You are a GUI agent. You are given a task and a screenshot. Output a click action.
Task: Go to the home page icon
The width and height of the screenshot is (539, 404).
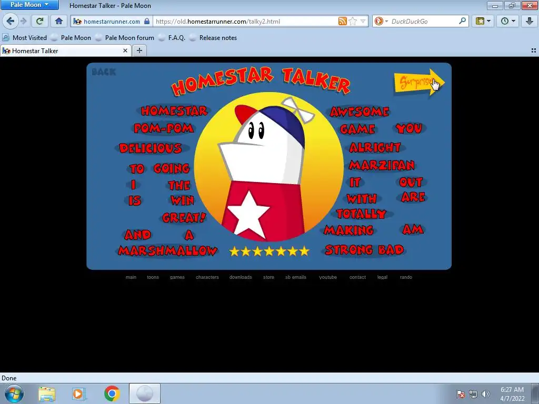[x=59, y=21]
